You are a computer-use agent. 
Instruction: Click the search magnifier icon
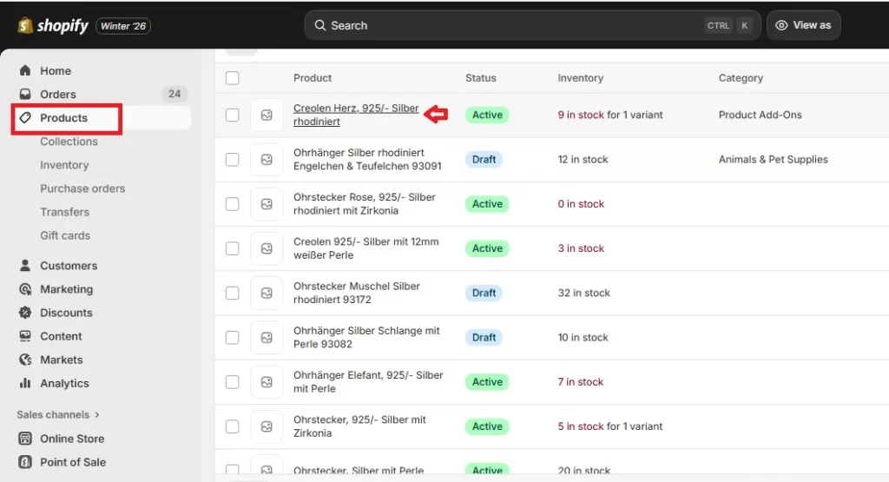coord(320,25)
